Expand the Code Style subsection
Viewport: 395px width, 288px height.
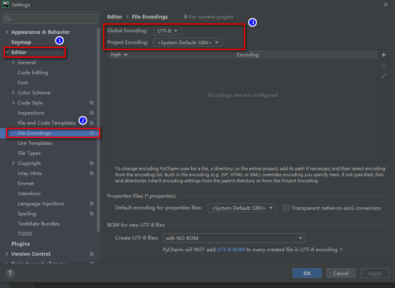click(13, 102)
